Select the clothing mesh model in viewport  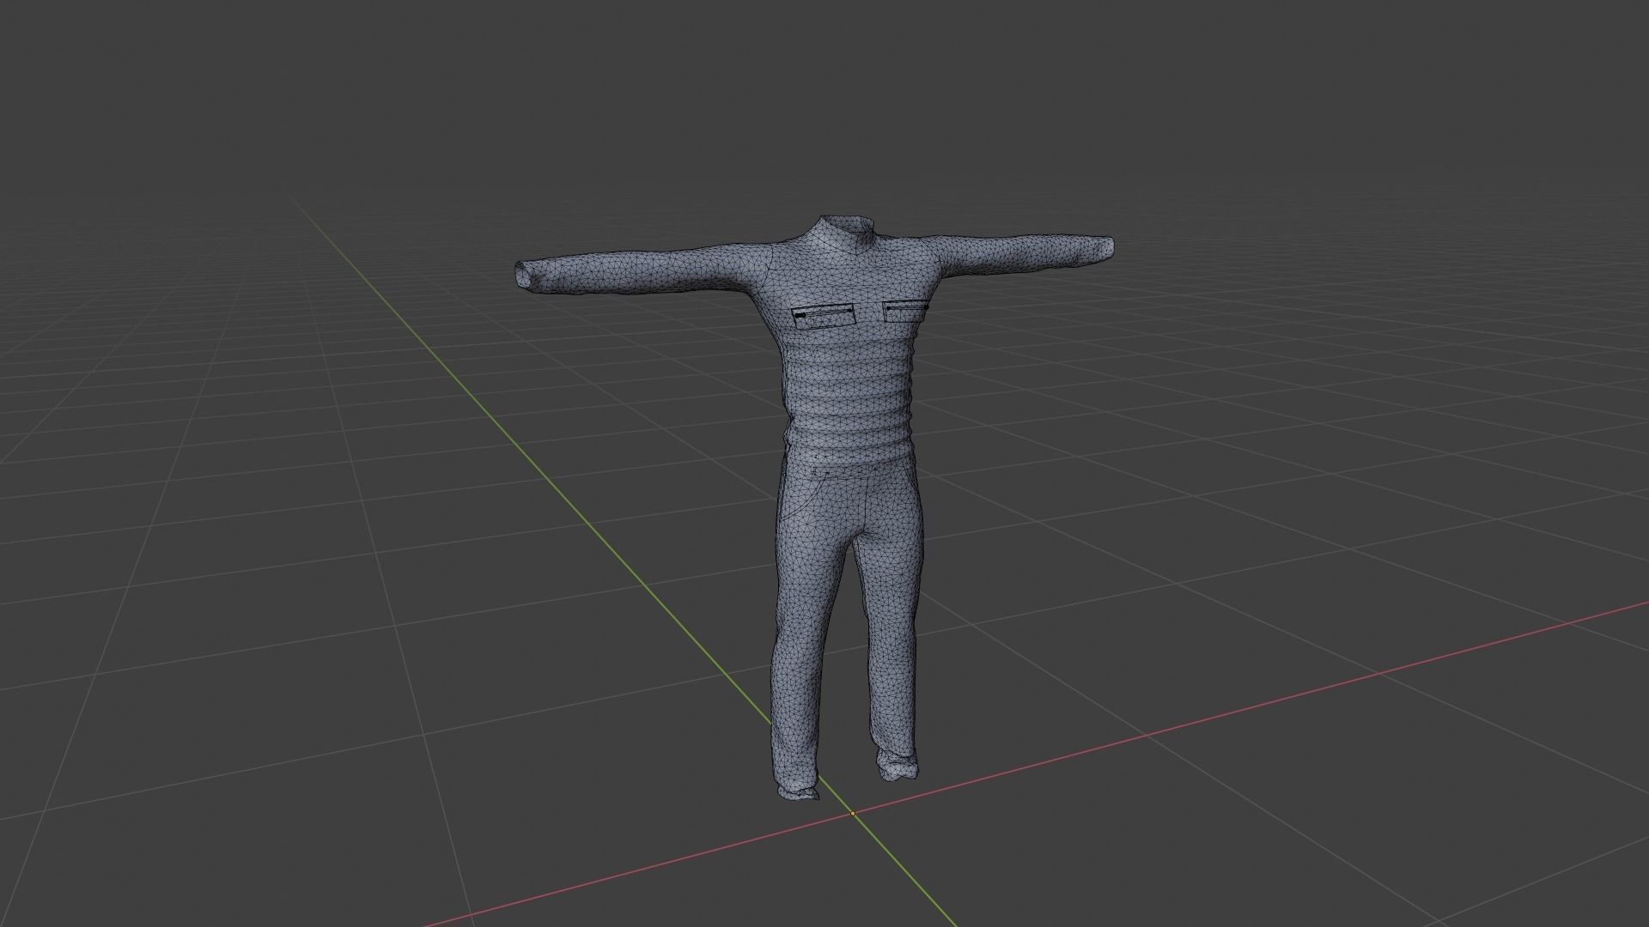pyautogui.click(x=846, y=386)
